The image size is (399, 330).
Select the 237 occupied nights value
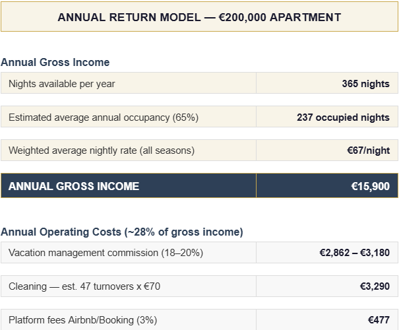tap(343, 117)
